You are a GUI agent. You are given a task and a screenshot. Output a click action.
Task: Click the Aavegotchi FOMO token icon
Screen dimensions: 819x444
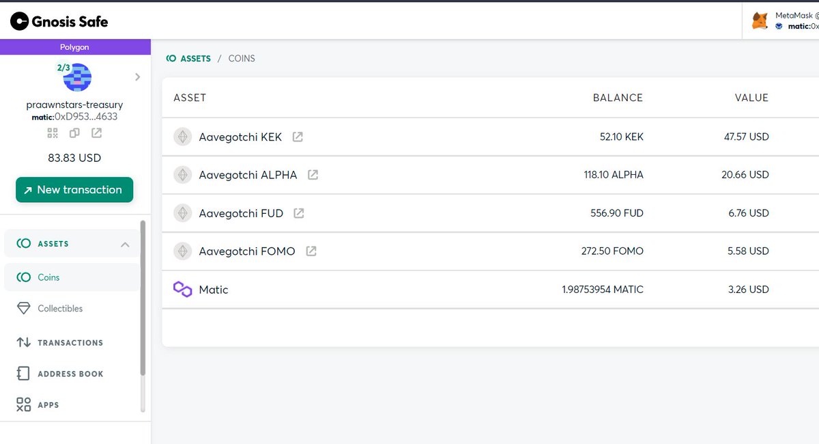[182, 251]
